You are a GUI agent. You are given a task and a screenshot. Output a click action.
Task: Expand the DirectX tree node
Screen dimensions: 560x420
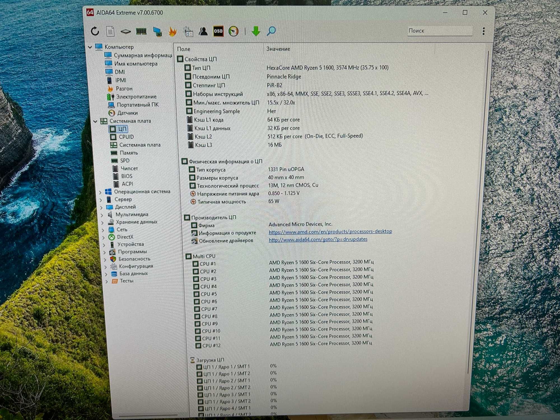tap(104, 237)
